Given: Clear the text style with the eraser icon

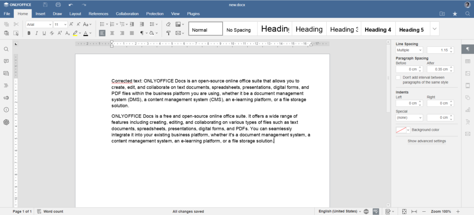Looking at the screenshot, I should (x=168, y=24).
